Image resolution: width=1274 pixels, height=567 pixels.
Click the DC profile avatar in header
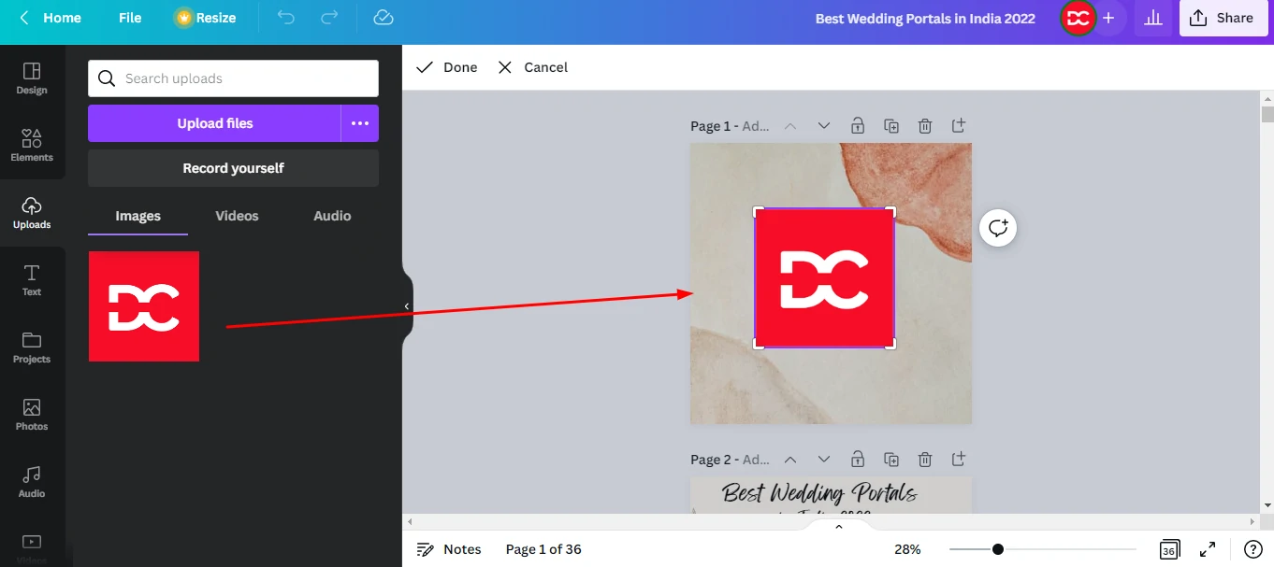point(1079,18)
